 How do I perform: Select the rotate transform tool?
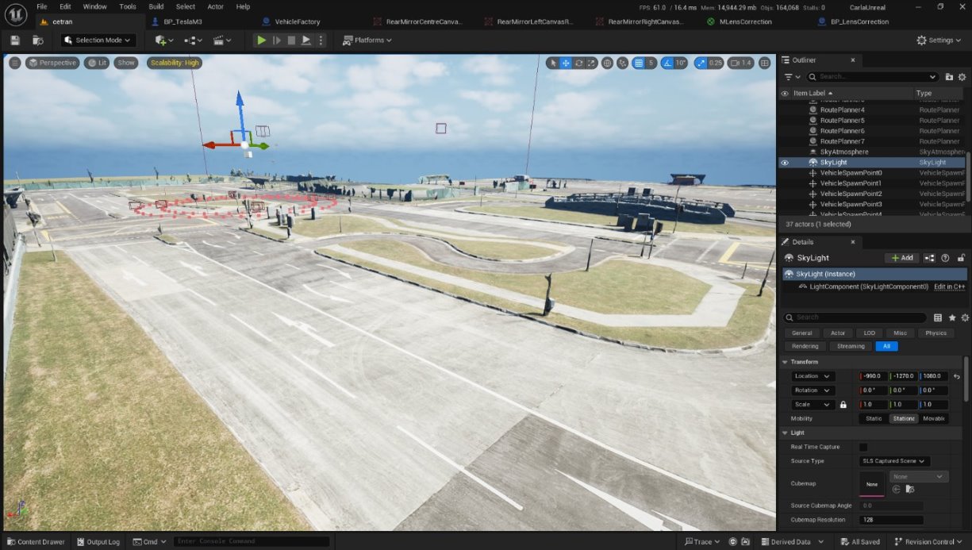coord(579,63)
